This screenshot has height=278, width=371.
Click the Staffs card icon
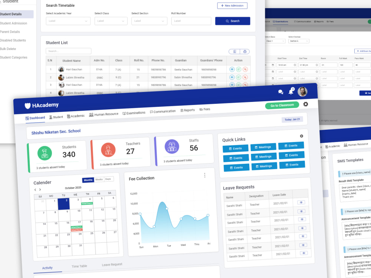point(172,146)
